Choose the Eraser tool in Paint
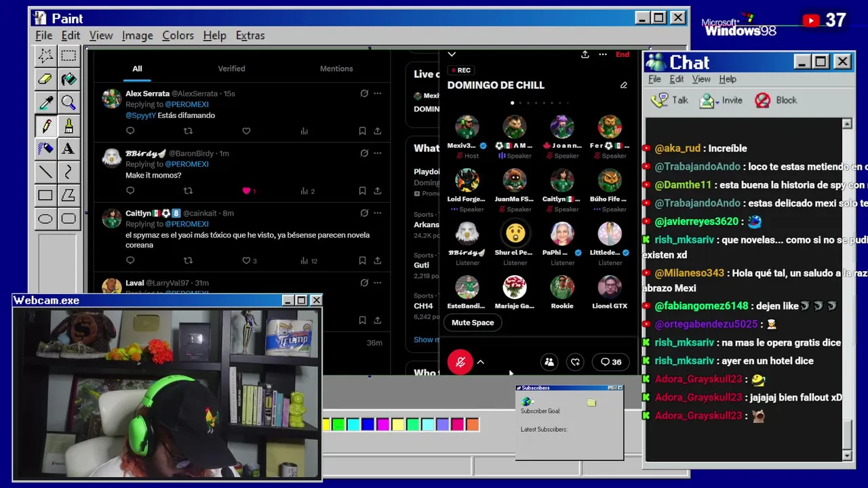 coord(45,79)
